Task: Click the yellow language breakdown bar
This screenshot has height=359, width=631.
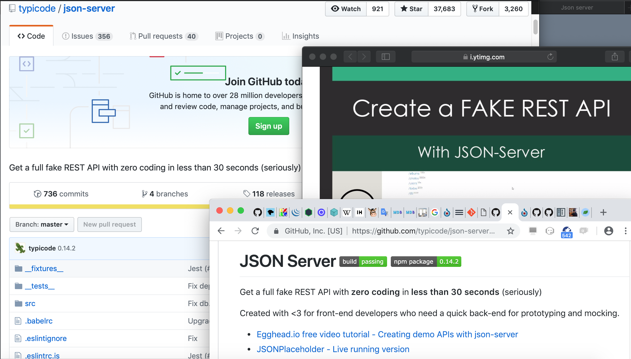Action: [109, 207]
